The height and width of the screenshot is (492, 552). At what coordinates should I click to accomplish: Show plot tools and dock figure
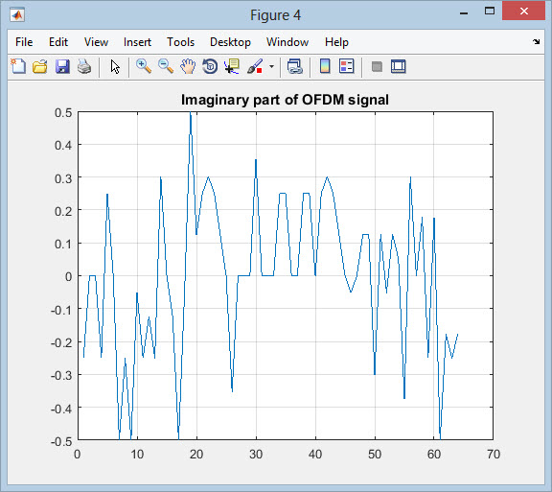pos(399,66)
